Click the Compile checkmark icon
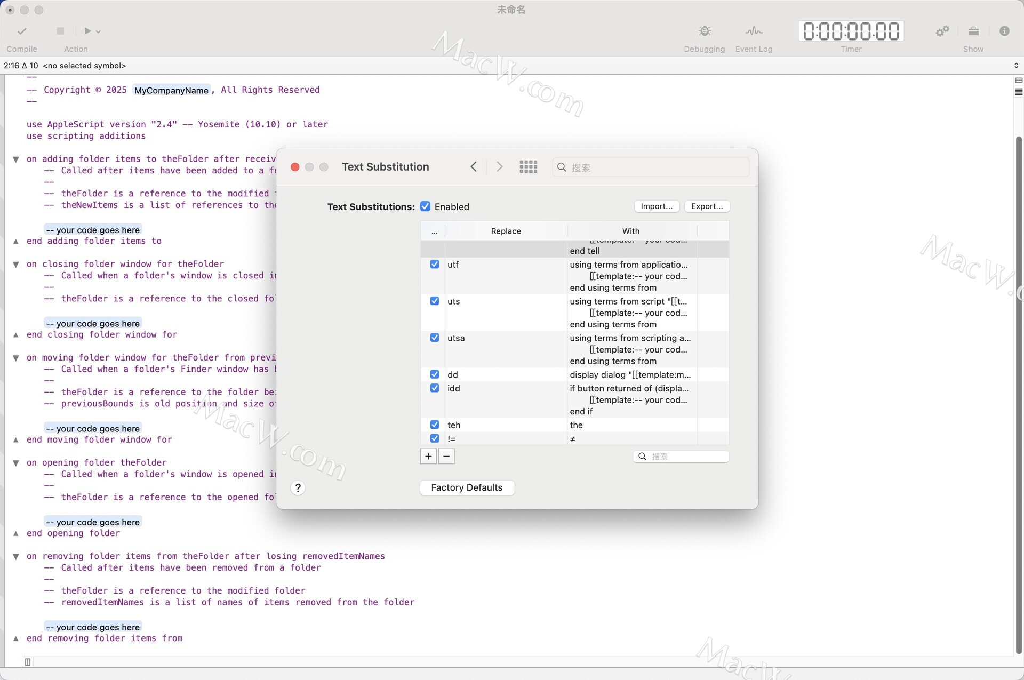1024x680 pixels. pos(22,31)
